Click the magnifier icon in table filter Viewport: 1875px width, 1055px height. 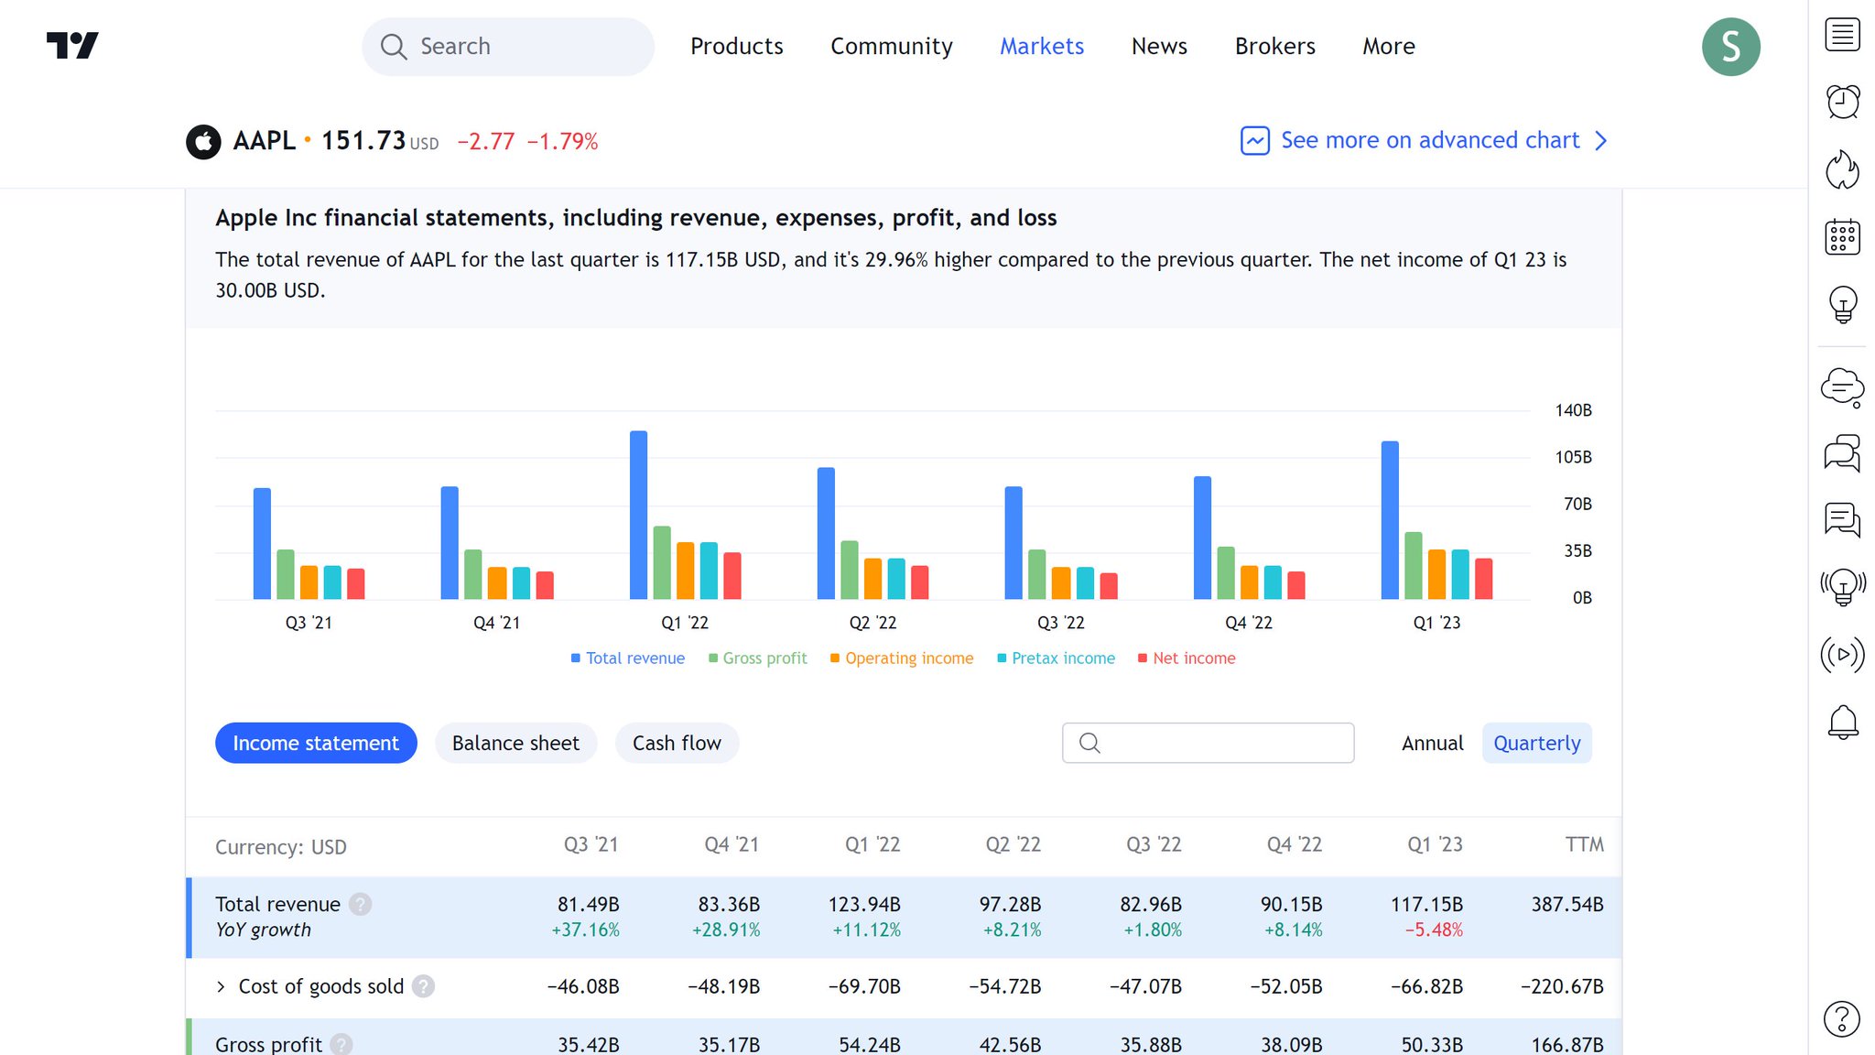coord(1089,743)
